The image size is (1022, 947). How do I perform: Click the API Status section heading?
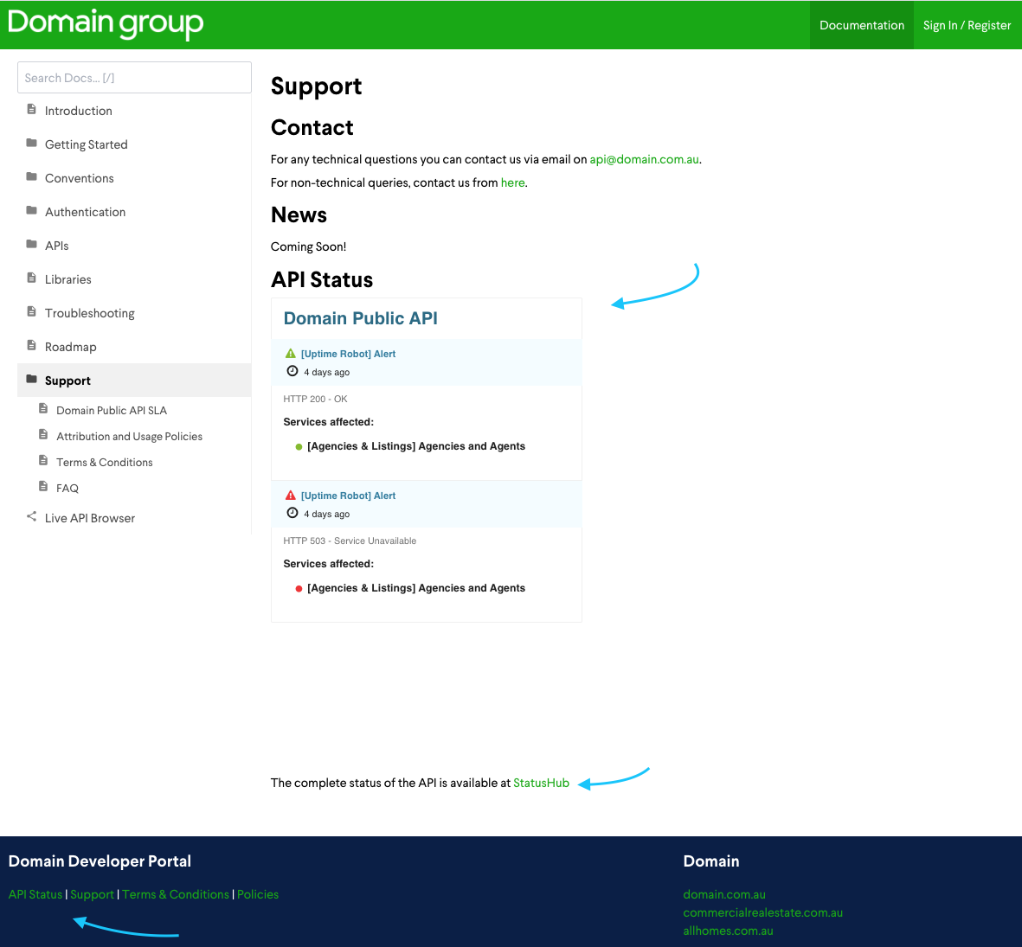322,280
